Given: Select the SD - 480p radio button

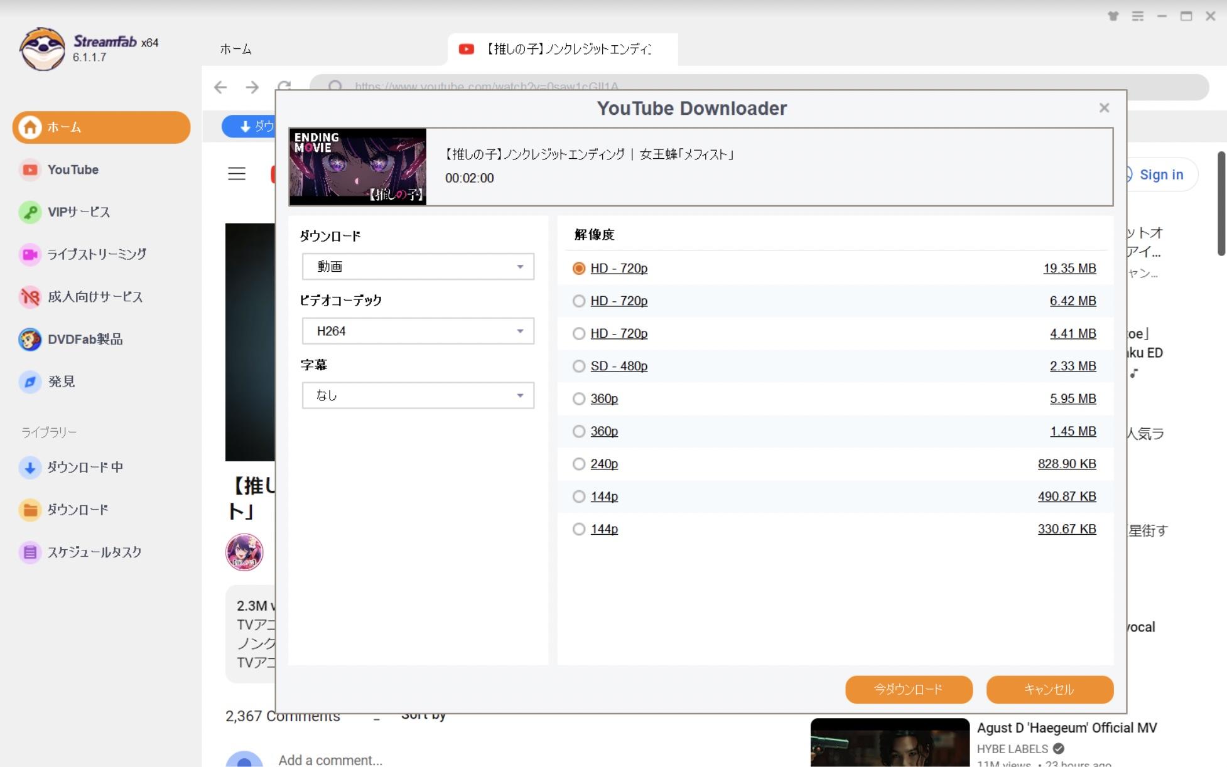Looking at the screenshot, I should 579,366.
